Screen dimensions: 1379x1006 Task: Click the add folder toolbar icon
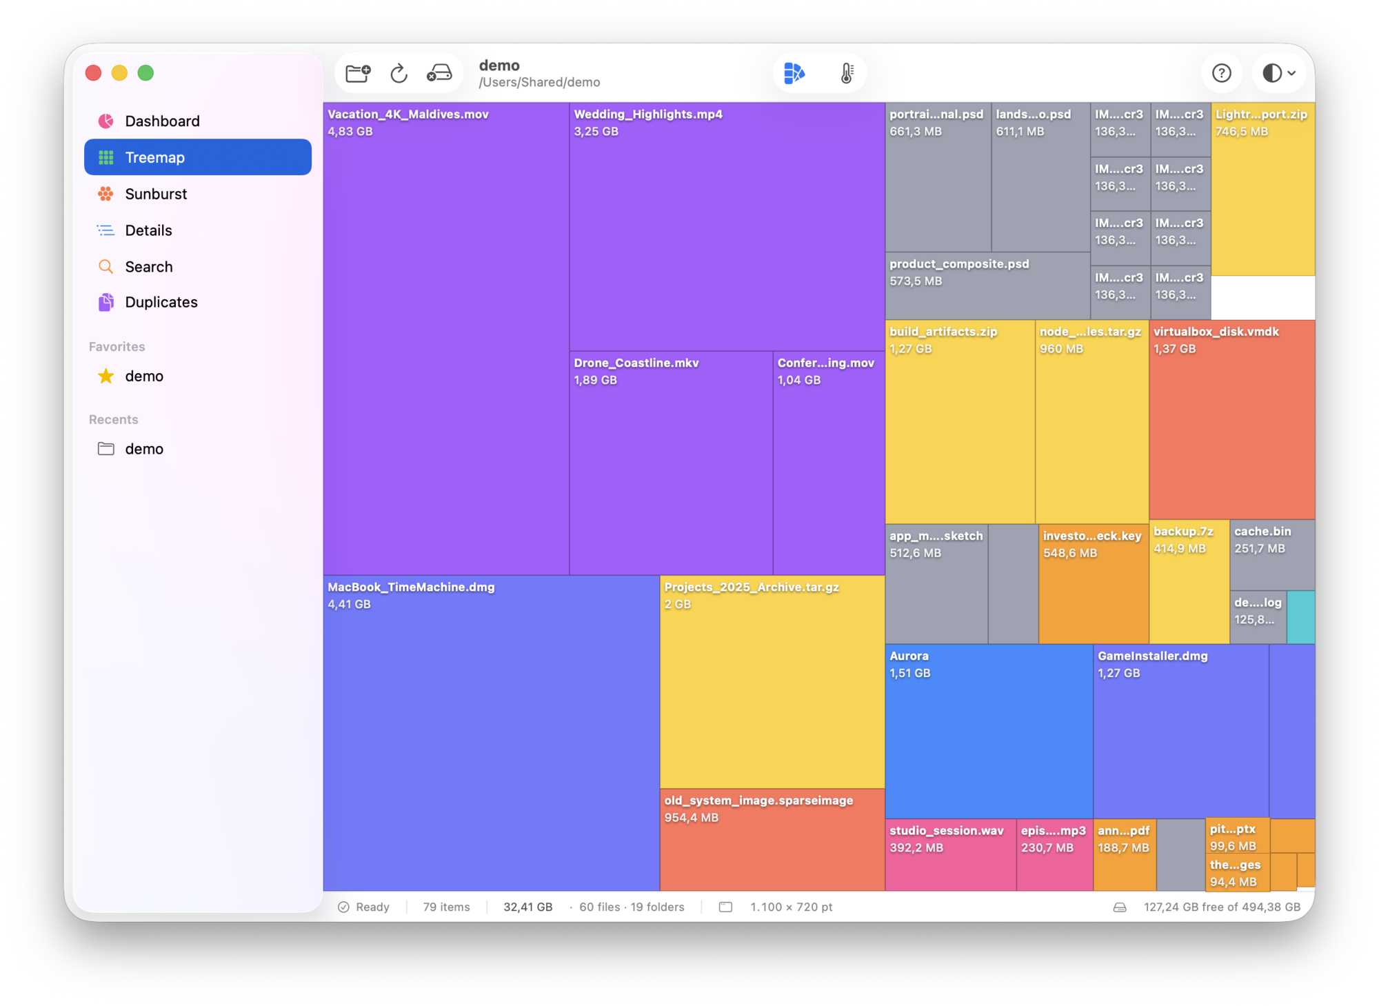(358, 73)
